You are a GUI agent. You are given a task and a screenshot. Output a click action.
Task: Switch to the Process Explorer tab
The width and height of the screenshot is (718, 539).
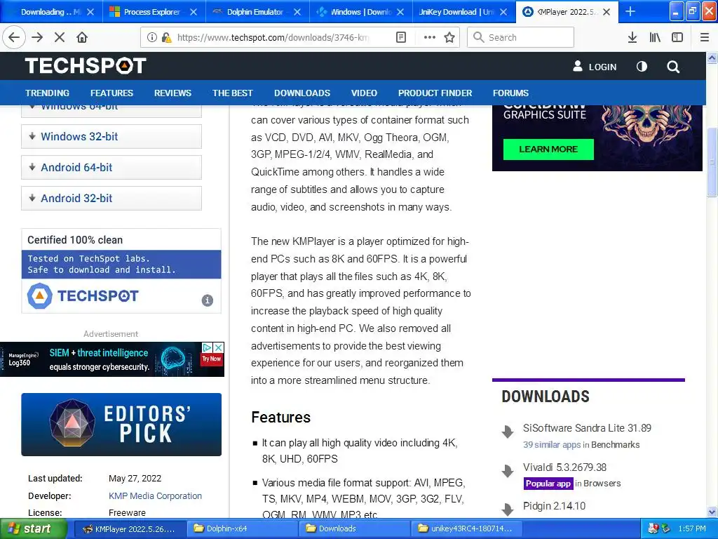[x=154, y=12]
